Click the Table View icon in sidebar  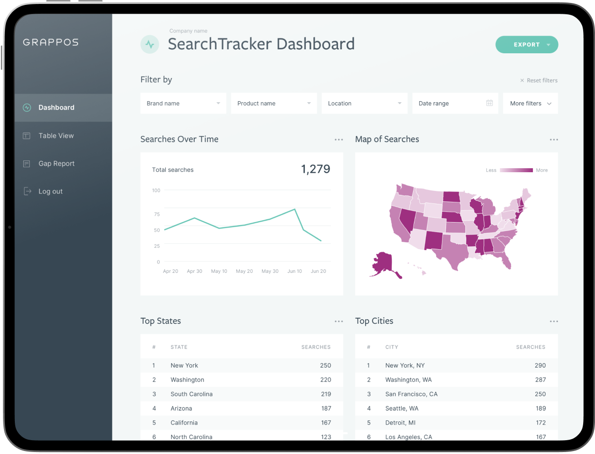(x=27, y=136)
